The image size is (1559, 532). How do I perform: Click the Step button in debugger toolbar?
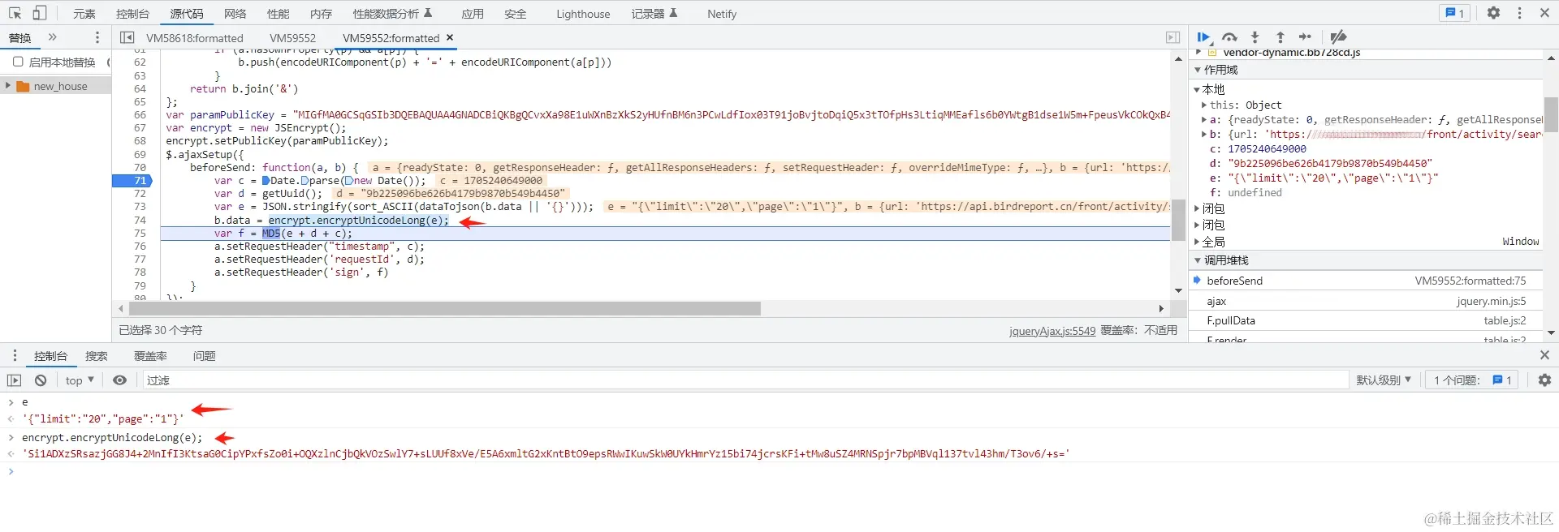tap(1305, 36)
